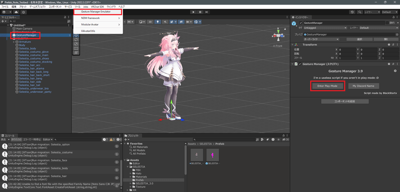Toggle scene lighting with lightbulb icon
This screenshot has width=400, height=192.
pyautogui.click(x=158, y=22)
